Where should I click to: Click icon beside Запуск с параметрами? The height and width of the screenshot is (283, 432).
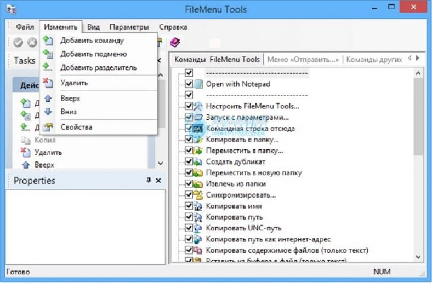tap(198, 118)
